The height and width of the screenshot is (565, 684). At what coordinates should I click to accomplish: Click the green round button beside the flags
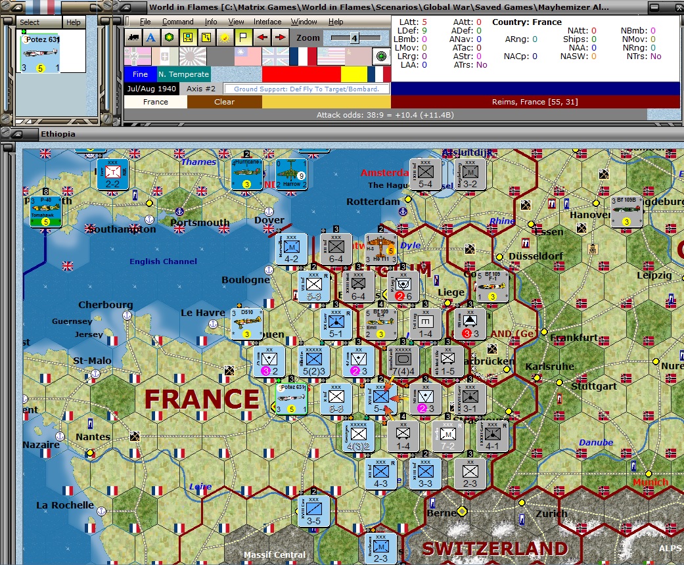381,56
